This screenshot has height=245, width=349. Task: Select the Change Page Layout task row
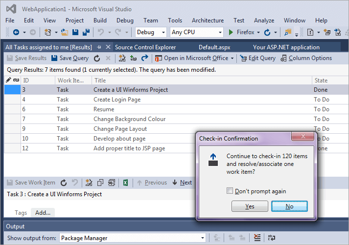177,129
